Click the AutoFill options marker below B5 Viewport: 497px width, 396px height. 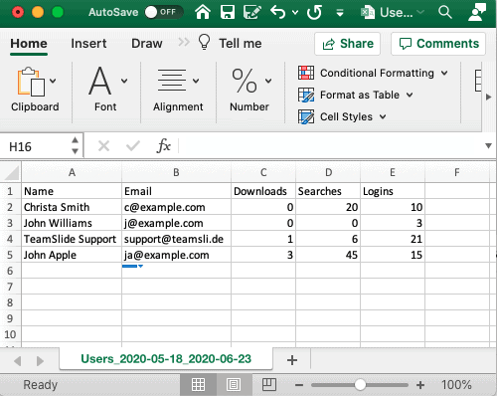tap(132, 266)
